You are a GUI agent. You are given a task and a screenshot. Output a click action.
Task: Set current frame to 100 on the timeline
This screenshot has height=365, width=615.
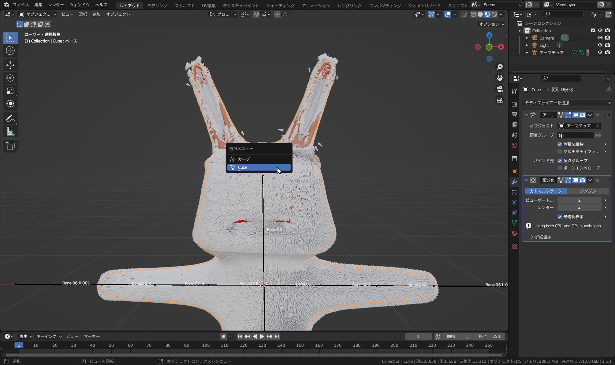coord(206,345)
